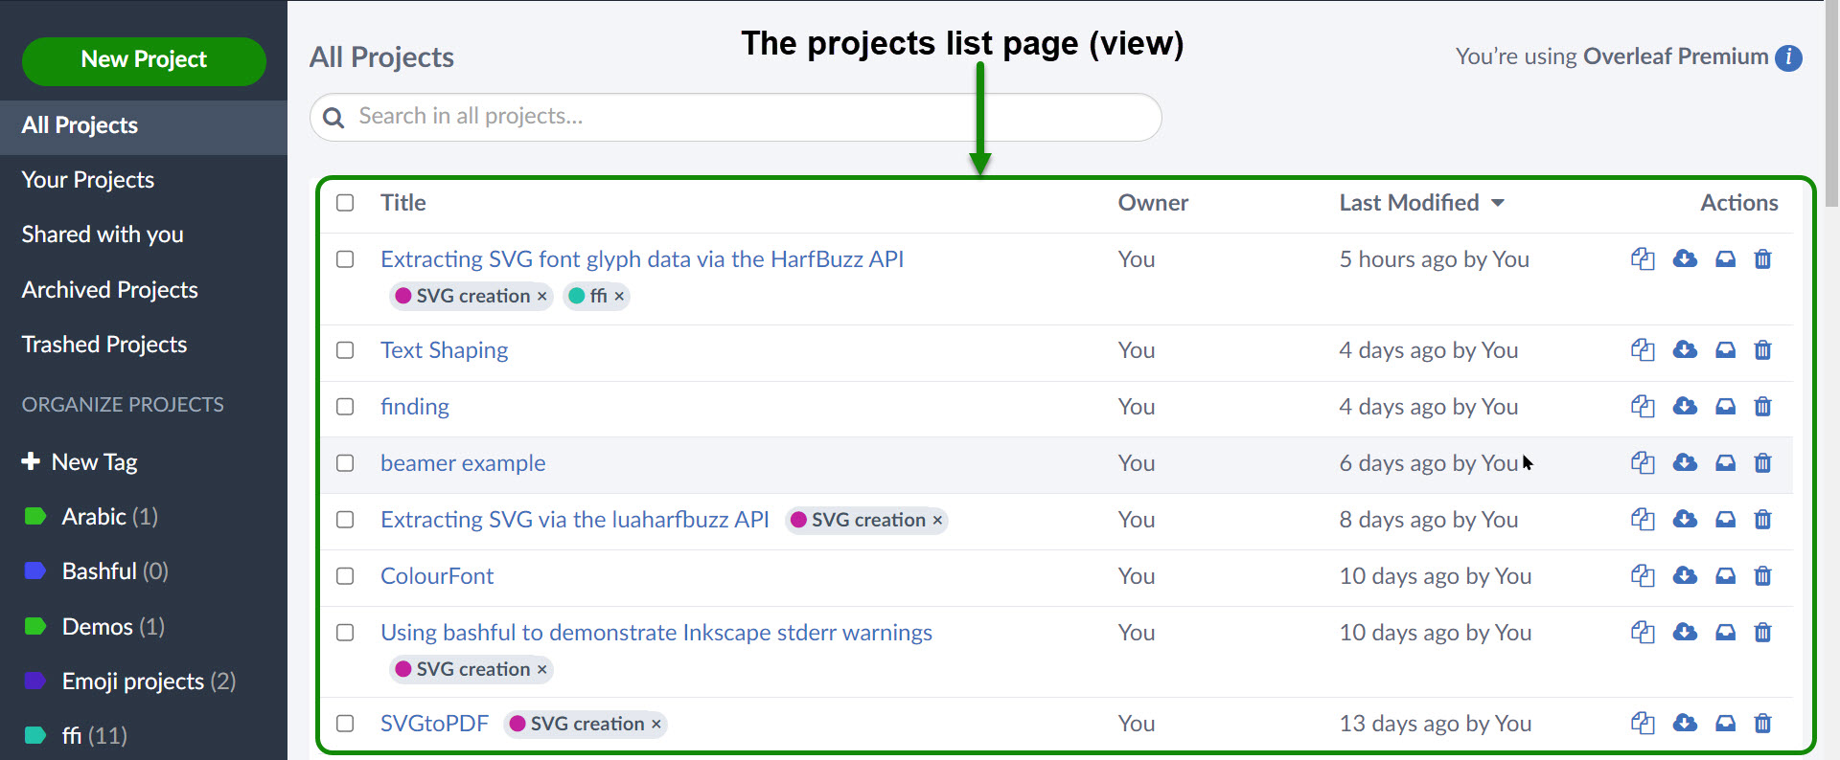This screenshot has height=760, width=1840.
Task: Go to Shared with you section
Action: point(103,235)
